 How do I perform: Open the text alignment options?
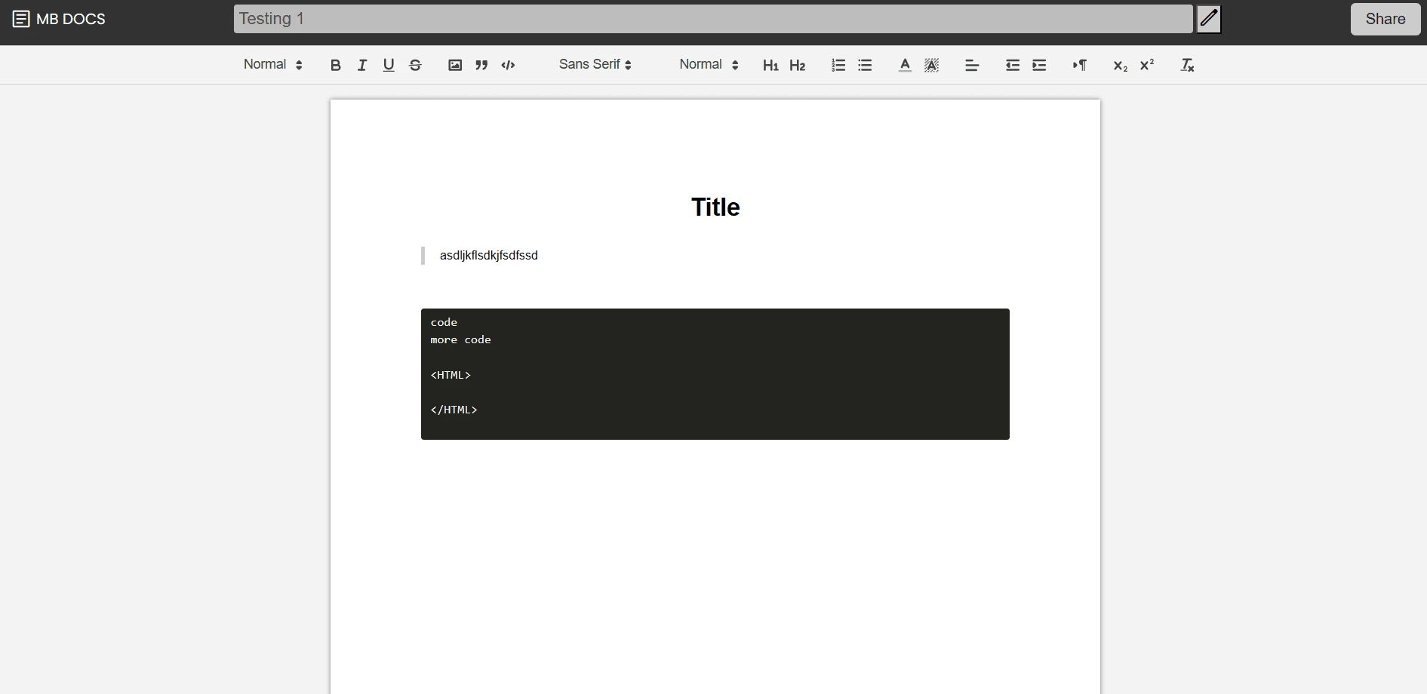click(972, 65)
